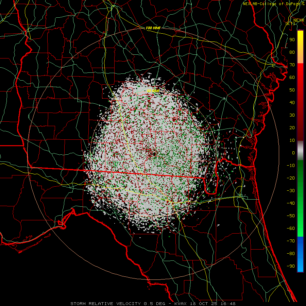Image resolution: width=306 pixels, height=306 pixels.
Task: Select the 90 value on the velocity scale
Action: [292, 40]
